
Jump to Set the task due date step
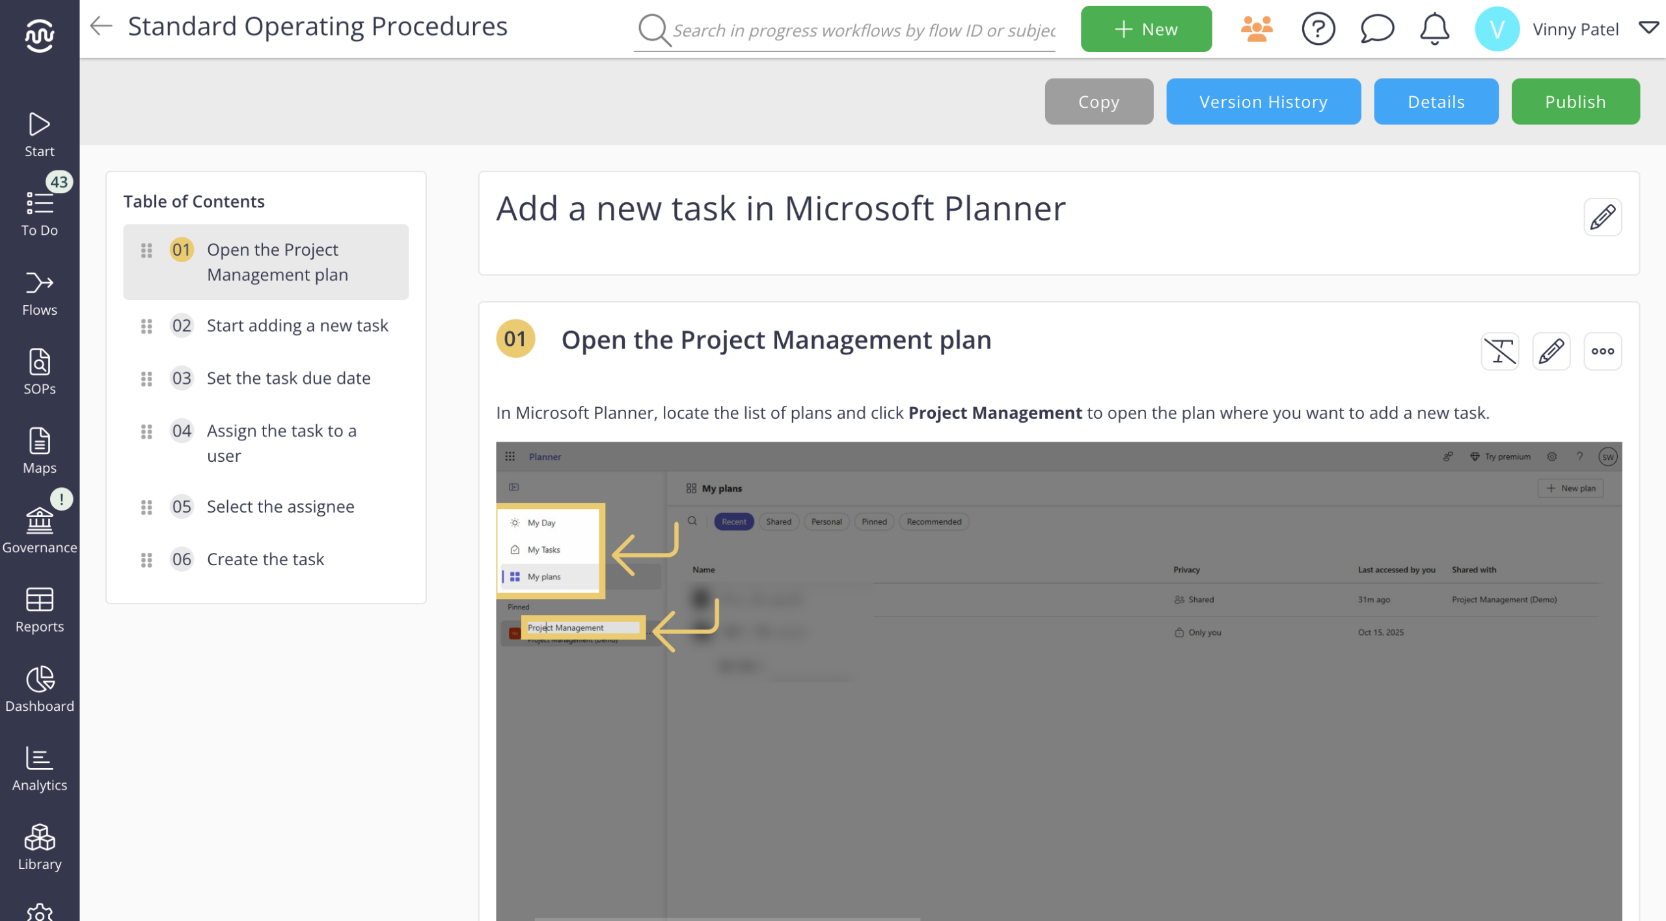click(x=266, y=379)
